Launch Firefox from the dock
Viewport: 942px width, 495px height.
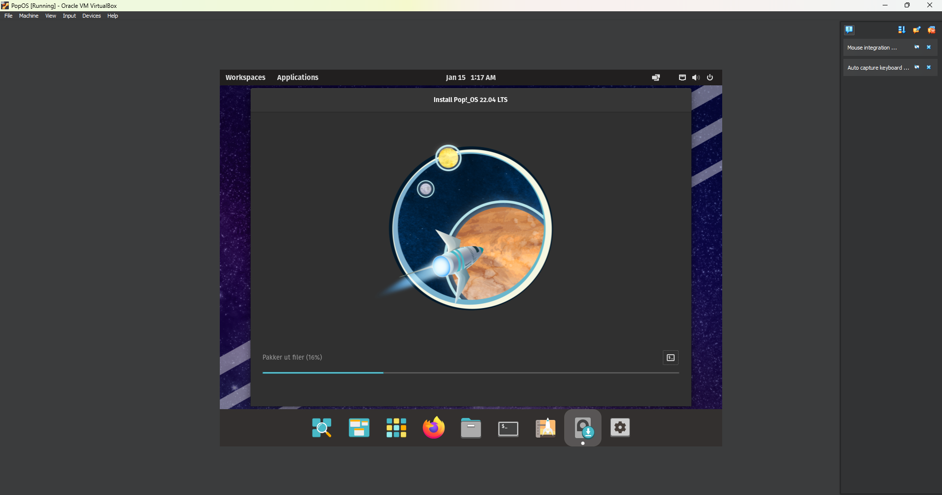click(x=434, y=428)
